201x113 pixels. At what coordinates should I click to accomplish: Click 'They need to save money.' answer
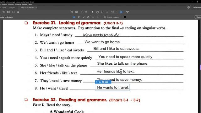pos(119,79)
